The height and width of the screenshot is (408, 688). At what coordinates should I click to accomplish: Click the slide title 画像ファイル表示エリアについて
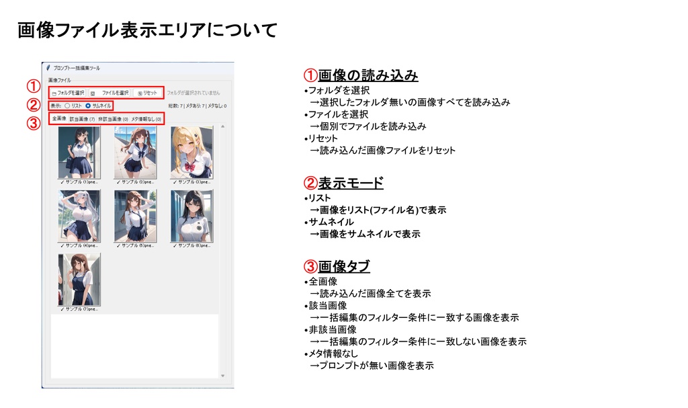(147, 30)
